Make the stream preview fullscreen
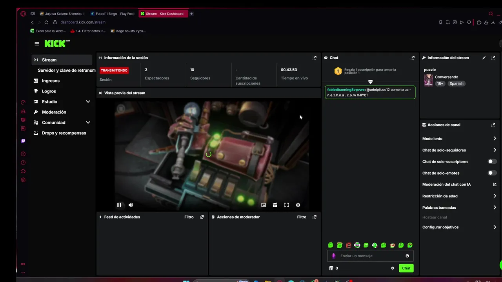Viewport: 502px width, 282px height. pos(286,205)
